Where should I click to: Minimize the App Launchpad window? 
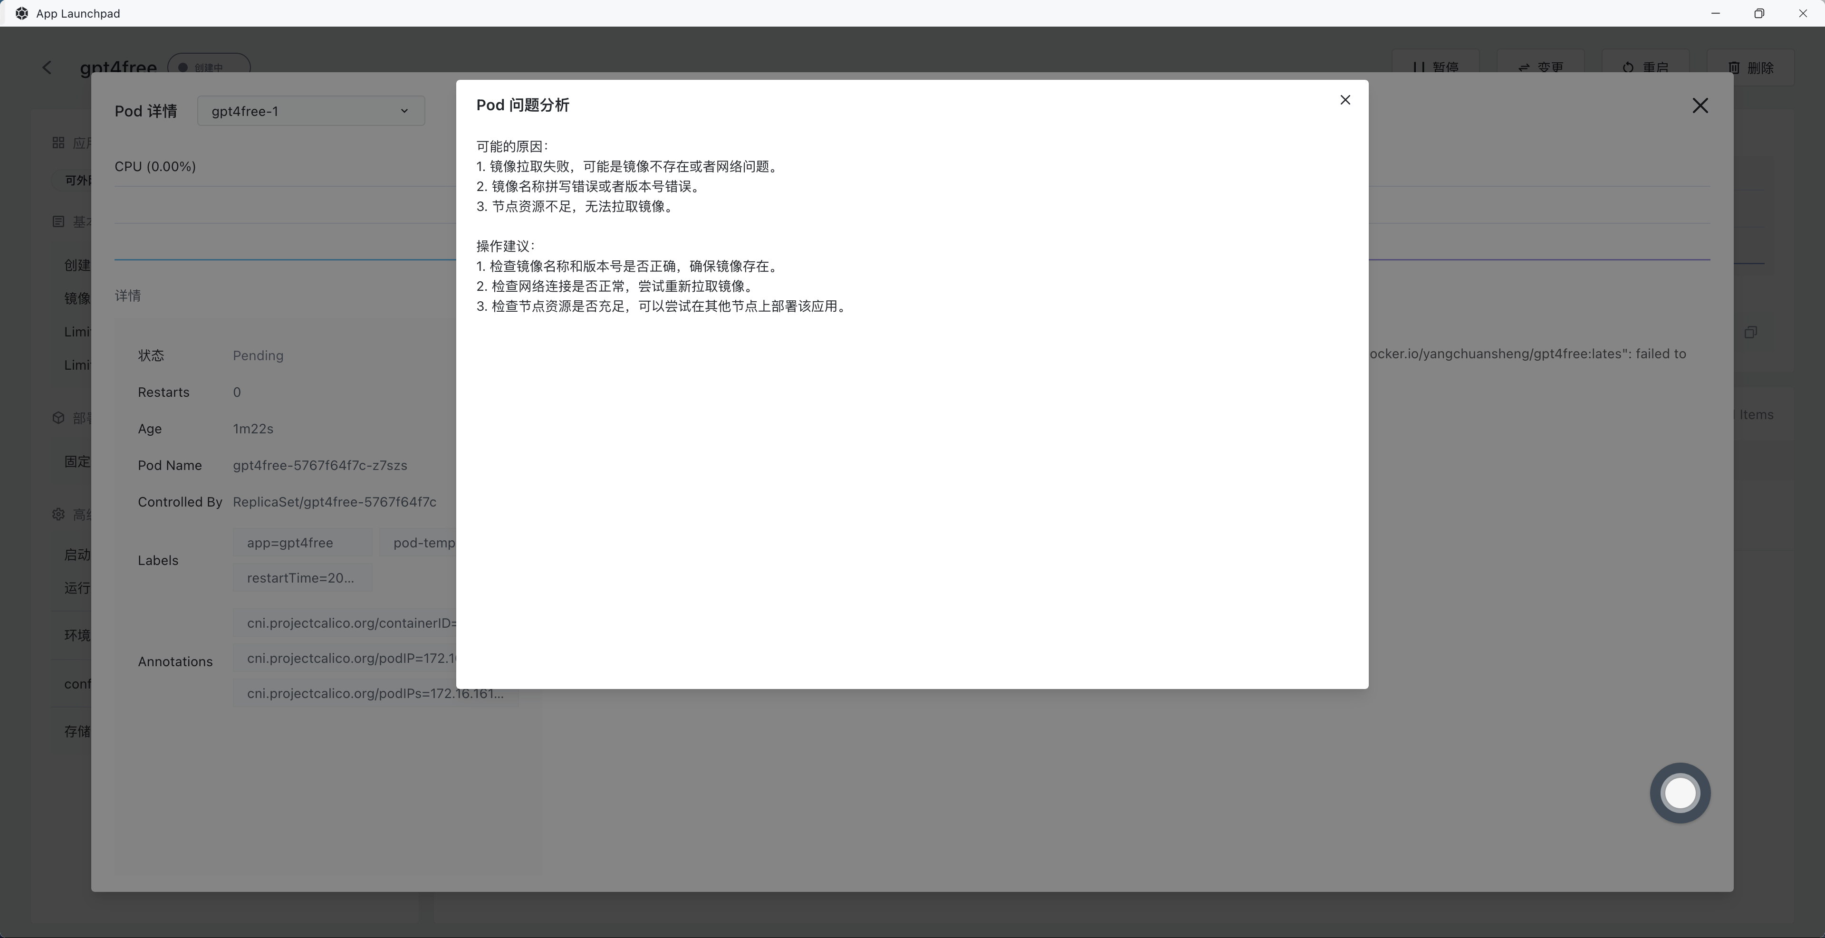coord(1715,13)
